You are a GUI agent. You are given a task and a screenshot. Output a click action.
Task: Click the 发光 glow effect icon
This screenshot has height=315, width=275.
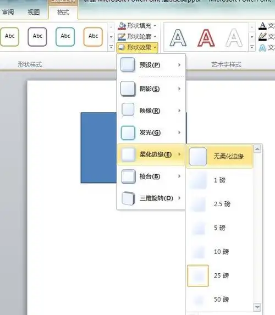[128, 132]
